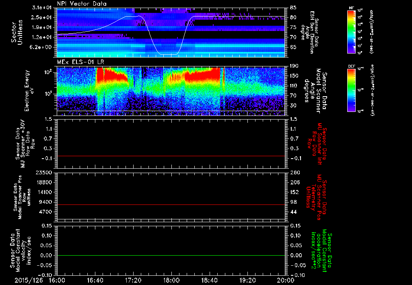Viewport: 412px width, 285px height.
Task: Select the 18800 scanner position tick
Action: coord(44,182)
